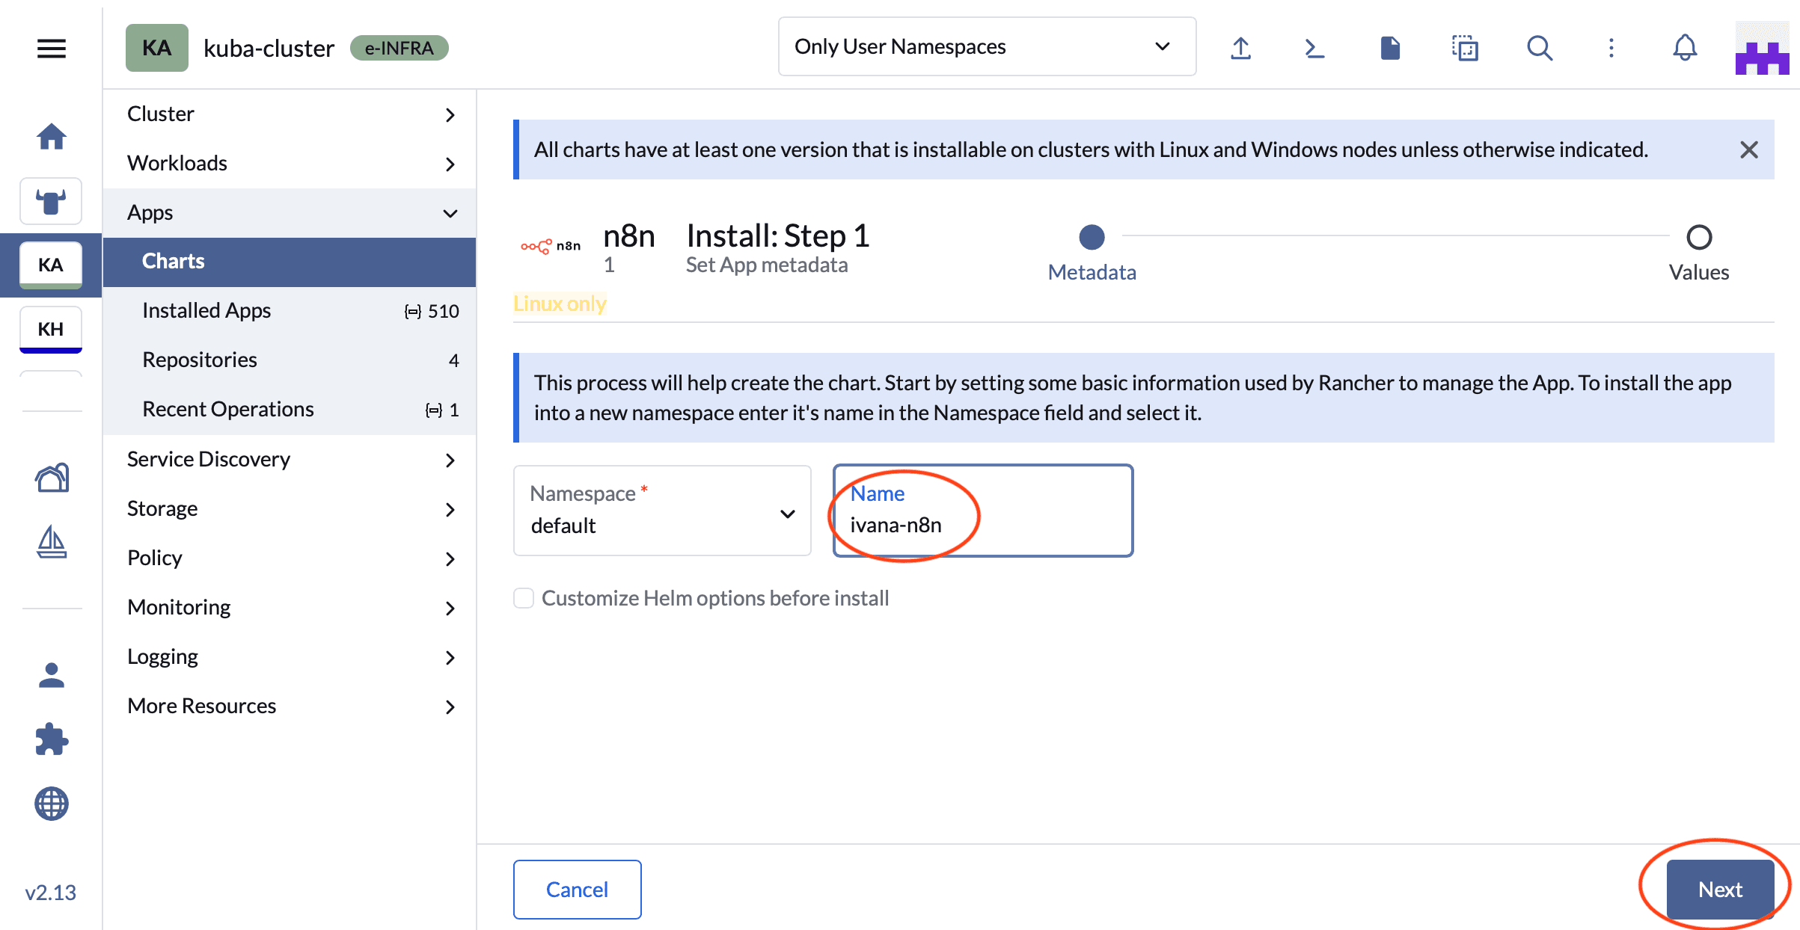The image size is (1800, 930).
Task: Click the Import YAML upload icon
Action: (x=1240, y=49)
